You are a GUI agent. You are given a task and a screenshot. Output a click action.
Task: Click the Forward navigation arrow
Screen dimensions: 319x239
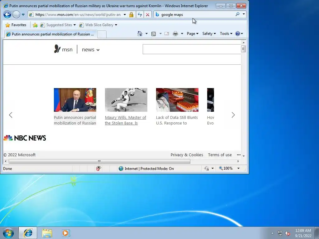[16, 14]
